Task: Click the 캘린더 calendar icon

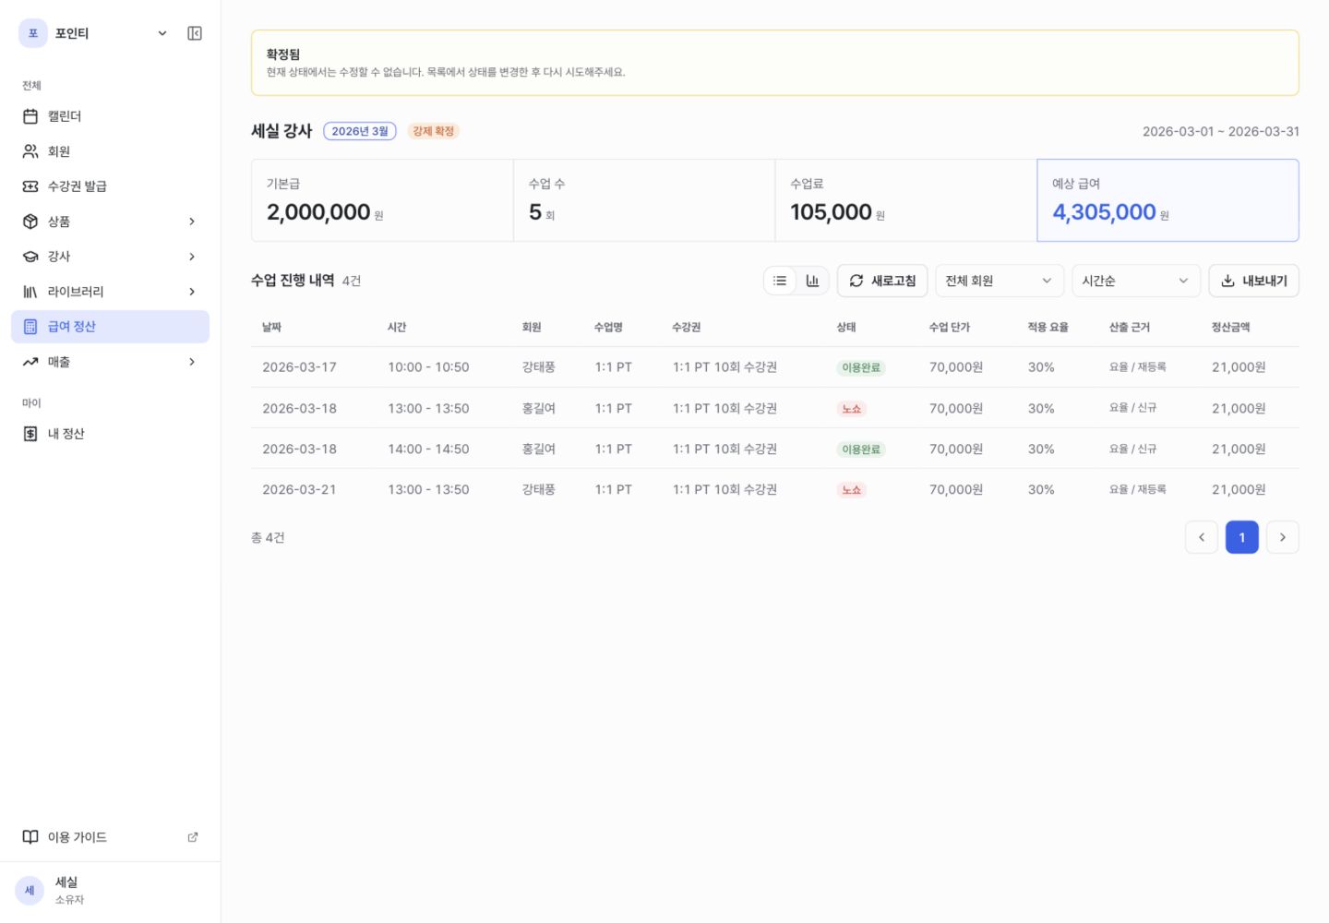Action: click(30, 116)
